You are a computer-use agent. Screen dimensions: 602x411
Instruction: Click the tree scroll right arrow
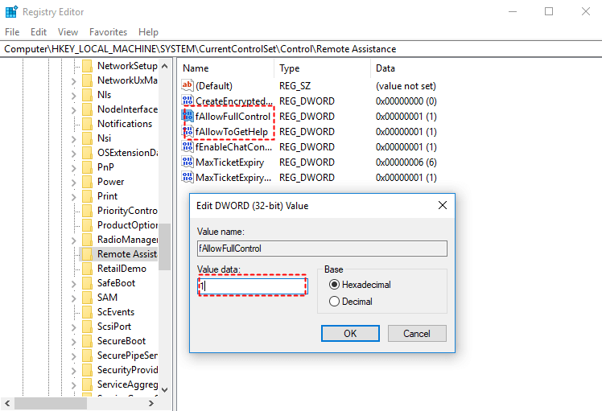150,403
